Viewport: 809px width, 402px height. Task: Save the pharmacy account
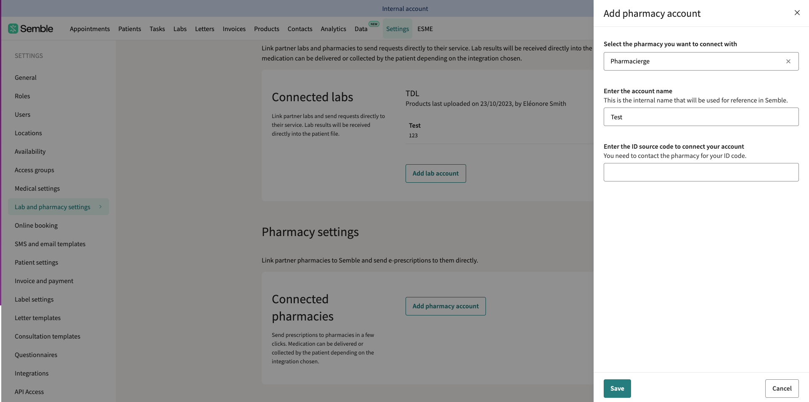tap(617, 389)
